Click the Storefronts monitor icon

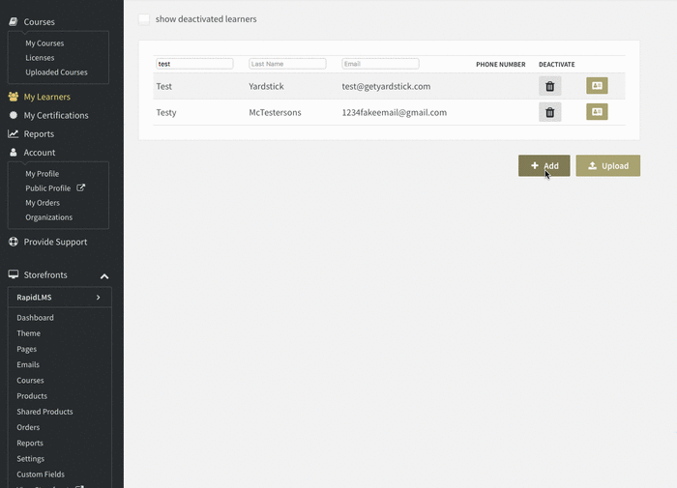(14, 274)
